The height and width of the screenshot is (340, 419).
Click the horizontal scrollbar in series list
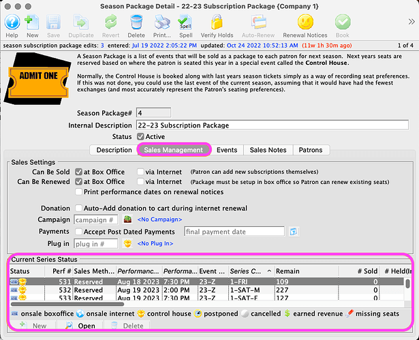pyautogui.click(x=67, y=304)
